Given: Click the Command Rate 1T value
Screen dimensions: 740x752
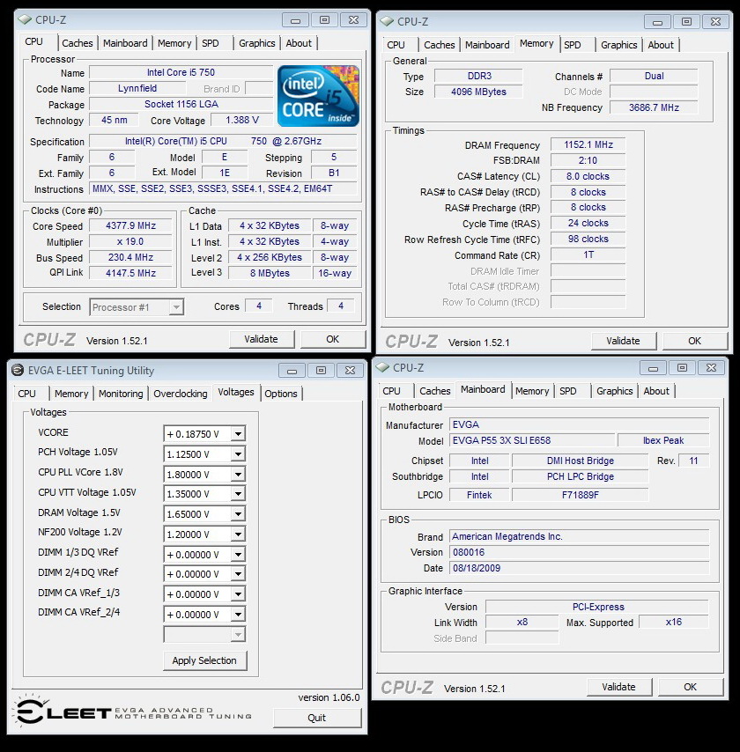Looking at the screenshot, I should tap(588, 254).
